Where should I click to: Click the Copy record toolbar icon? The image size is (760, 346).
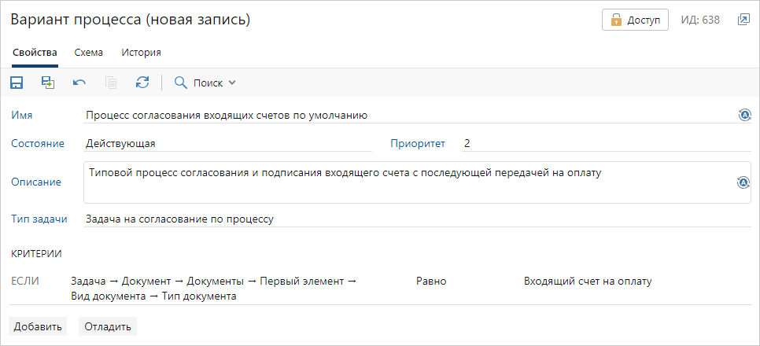point(111,83)
